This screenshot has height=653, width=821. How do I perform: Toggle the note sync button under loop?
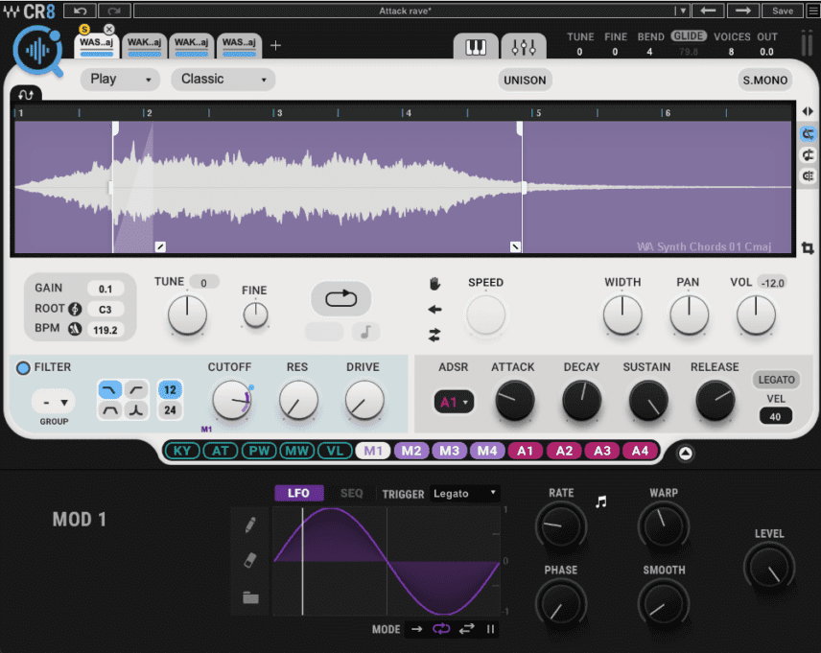pos(365,332)
